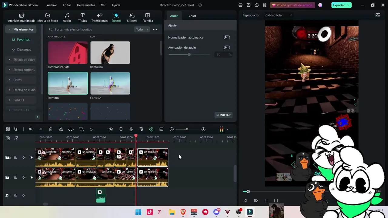Click the text tool in timeline toolbar

[81, 129]
